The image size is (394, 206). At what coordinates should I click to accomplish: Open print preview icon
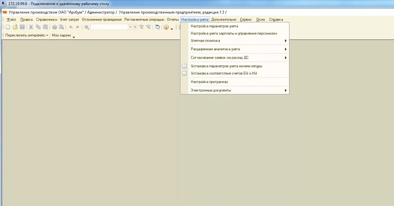coord(62,27)
